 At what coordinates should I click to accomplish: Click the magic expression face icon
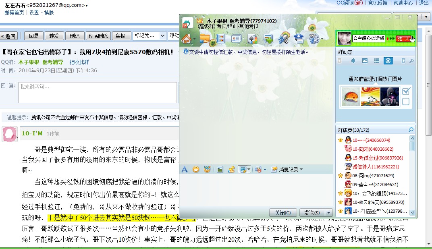(207, 169)
